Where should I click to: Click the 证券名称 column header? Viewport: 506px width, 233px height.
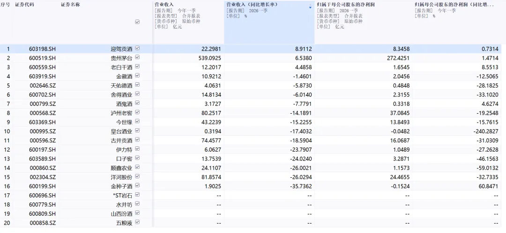click(70, 5)
